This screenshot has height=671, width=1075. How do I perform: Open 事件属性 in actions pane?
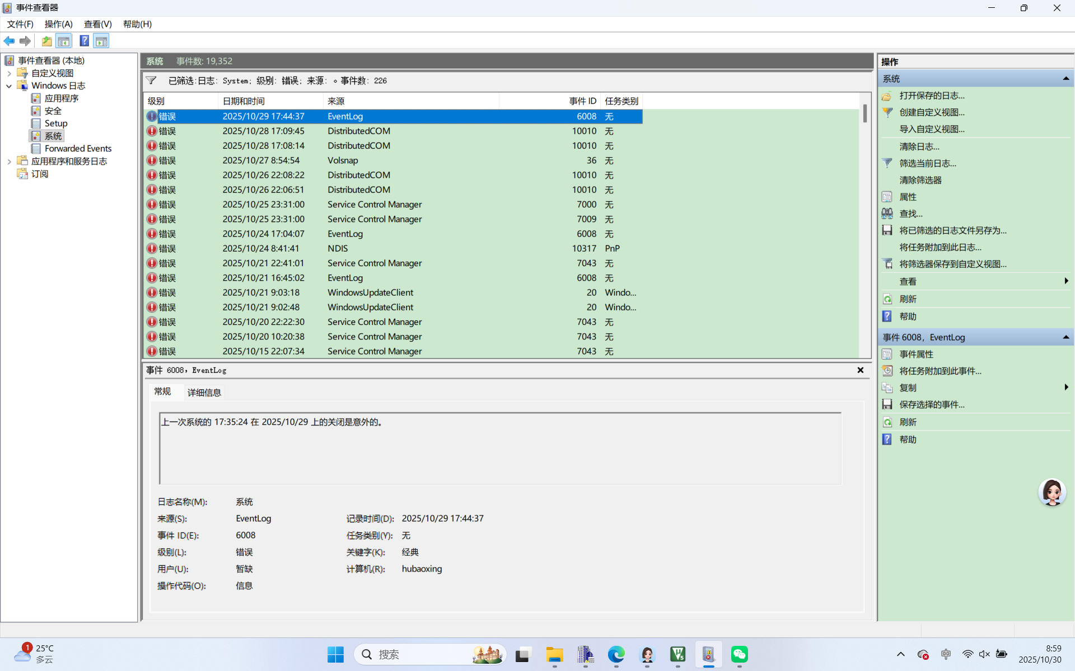[x=916, y=354]
